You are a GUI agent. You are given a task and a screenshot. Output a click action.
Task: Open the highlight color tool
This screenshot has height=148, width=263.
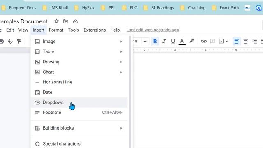192,41
